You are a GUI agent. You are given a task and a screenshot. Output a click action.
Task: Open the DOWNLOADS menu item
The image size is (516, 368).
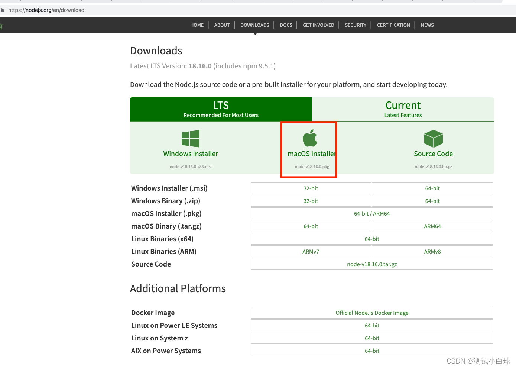[255, 25]
